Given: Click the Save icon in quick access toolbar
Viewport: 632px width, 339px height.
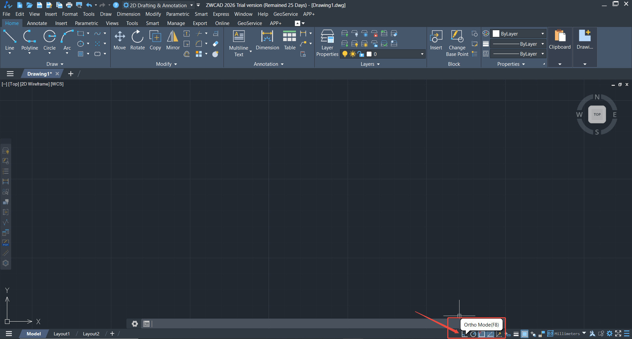Looking at the screenshot, I should pos(39,5).
